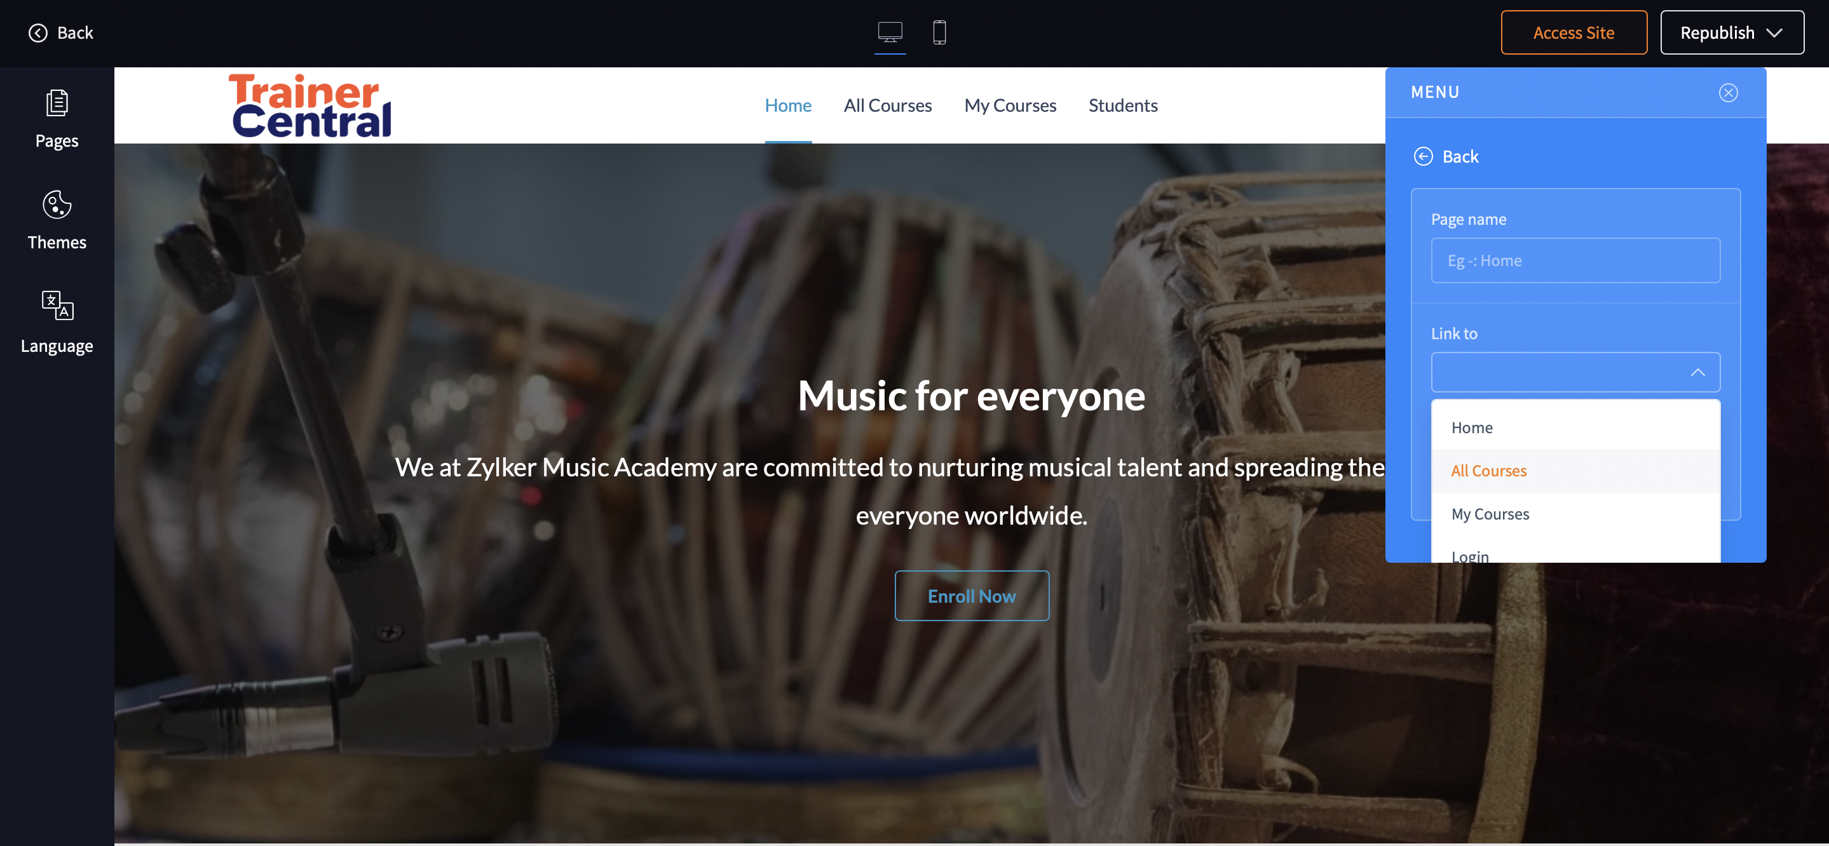Expand the Republish dropdown button
Viewport: 1829px width, 846px height.
tap(1773, 34)
